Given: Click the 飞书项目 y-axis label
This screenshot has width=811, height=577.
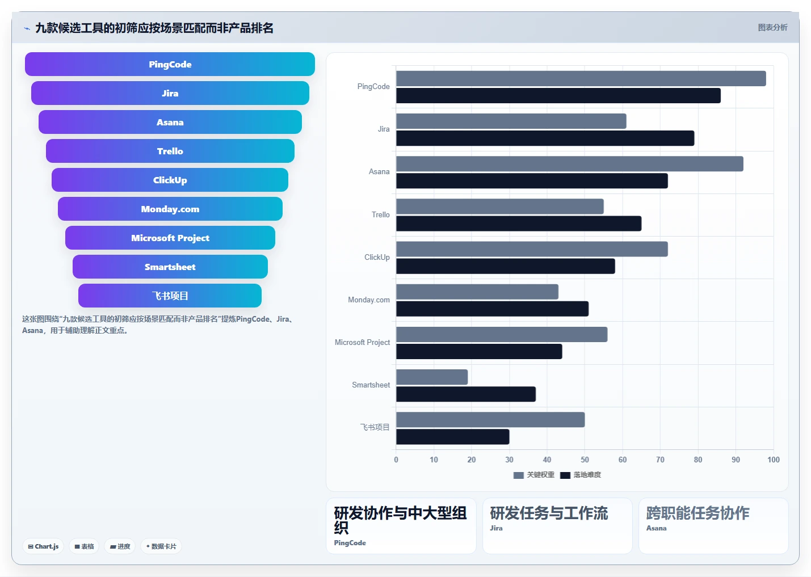Looking at the screenshot, I should pos(375,427).
